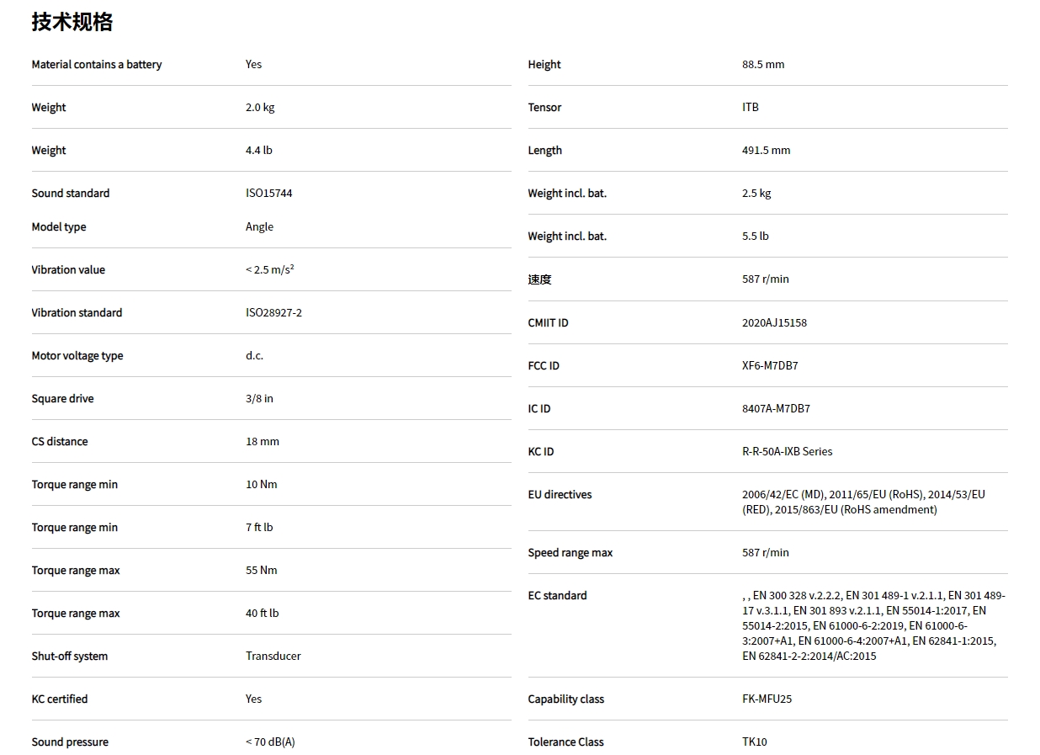
Task: Click the Transducer value text
Action: coord(273,656)
